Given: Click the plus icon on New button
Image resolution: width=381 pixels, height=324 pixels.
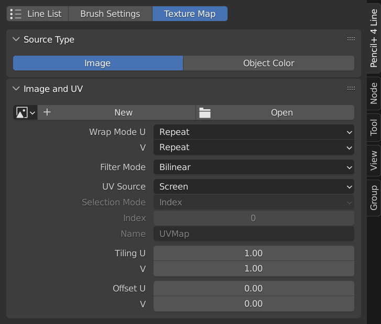Looking at the screenshot, I should [47, 112].
